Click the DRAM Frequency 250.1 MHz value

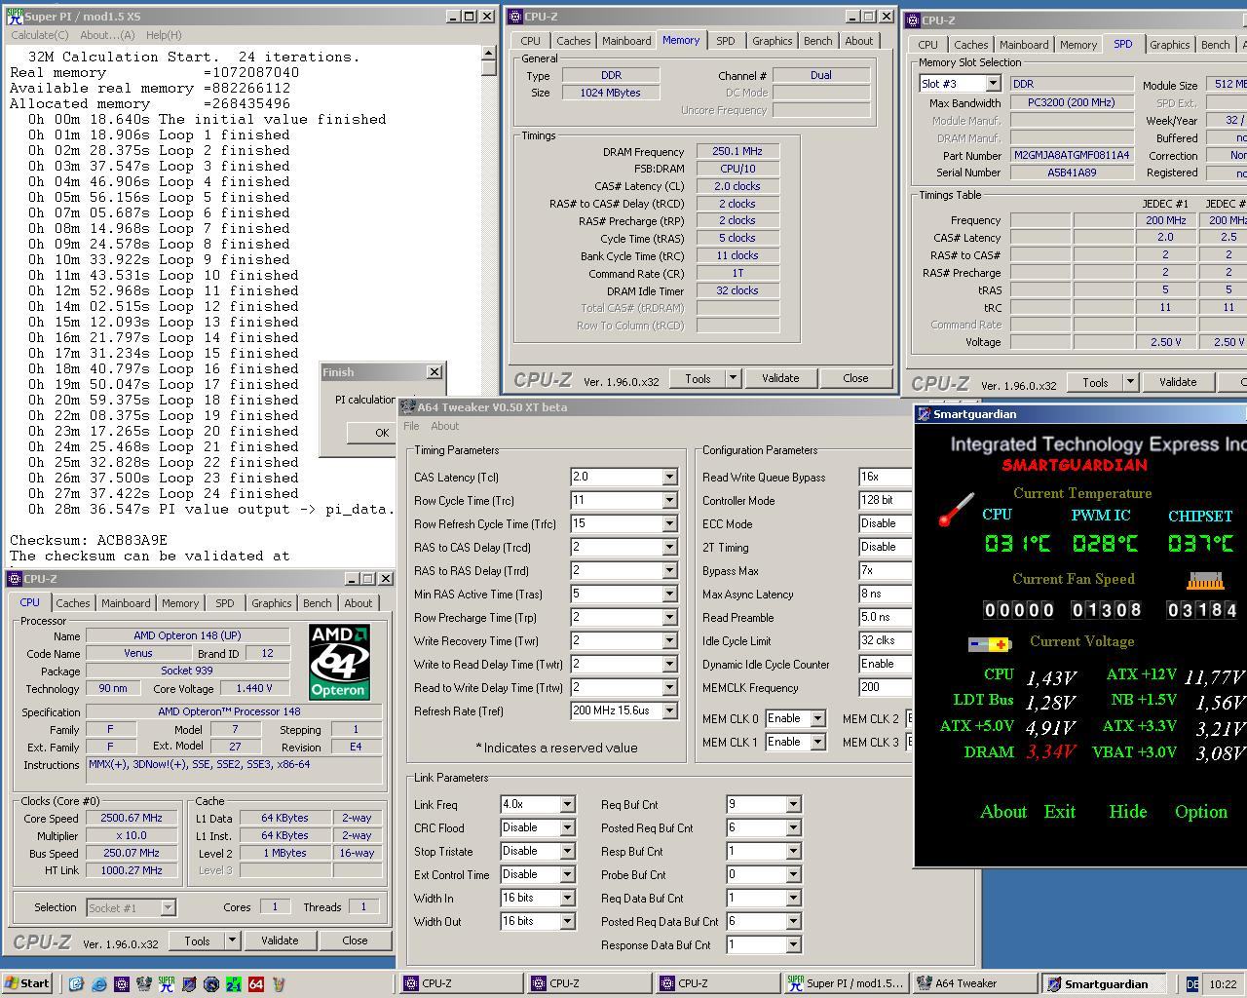coord(737,152)
